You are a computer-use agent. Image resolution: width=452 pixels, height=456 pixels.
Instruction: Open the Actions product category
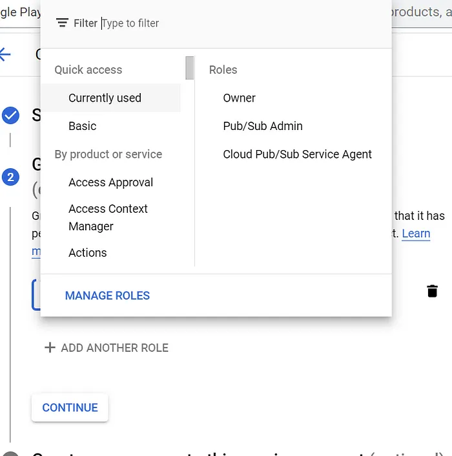(x=88, y=253)
